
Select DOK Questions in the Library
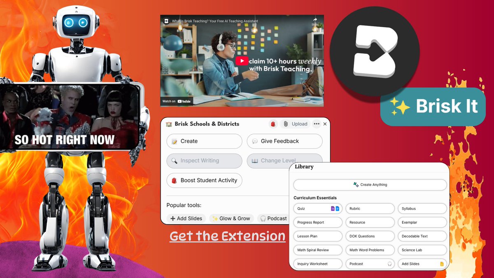pyautogui.click(x=370, y=236)
